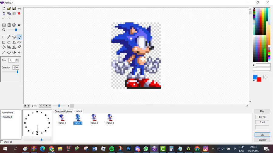Switch to the Frames tab

pyautogui.click(x=78, y=111)
